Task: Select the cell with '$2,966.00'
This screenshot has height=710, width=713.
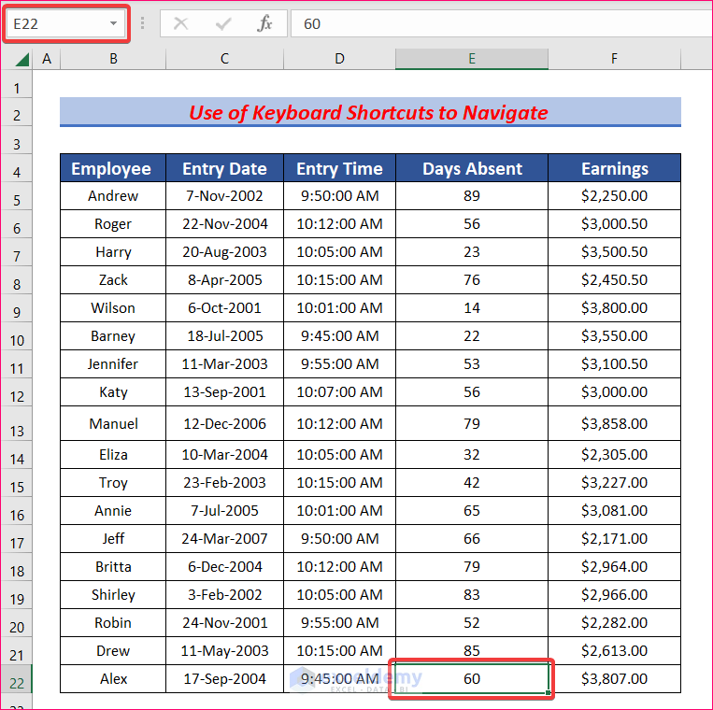Action: [614, 594]
